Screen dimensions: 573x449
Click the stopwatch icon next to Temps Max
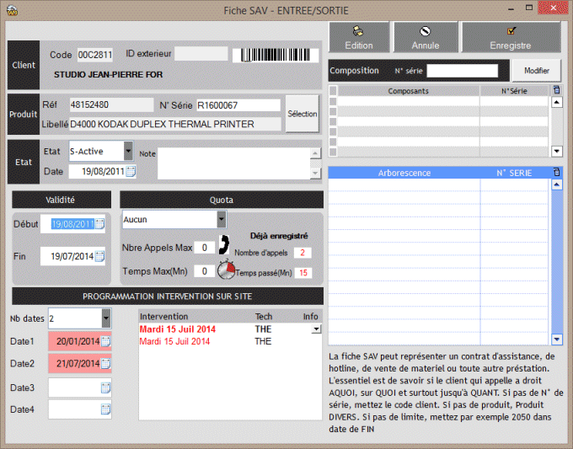(226, 270)
